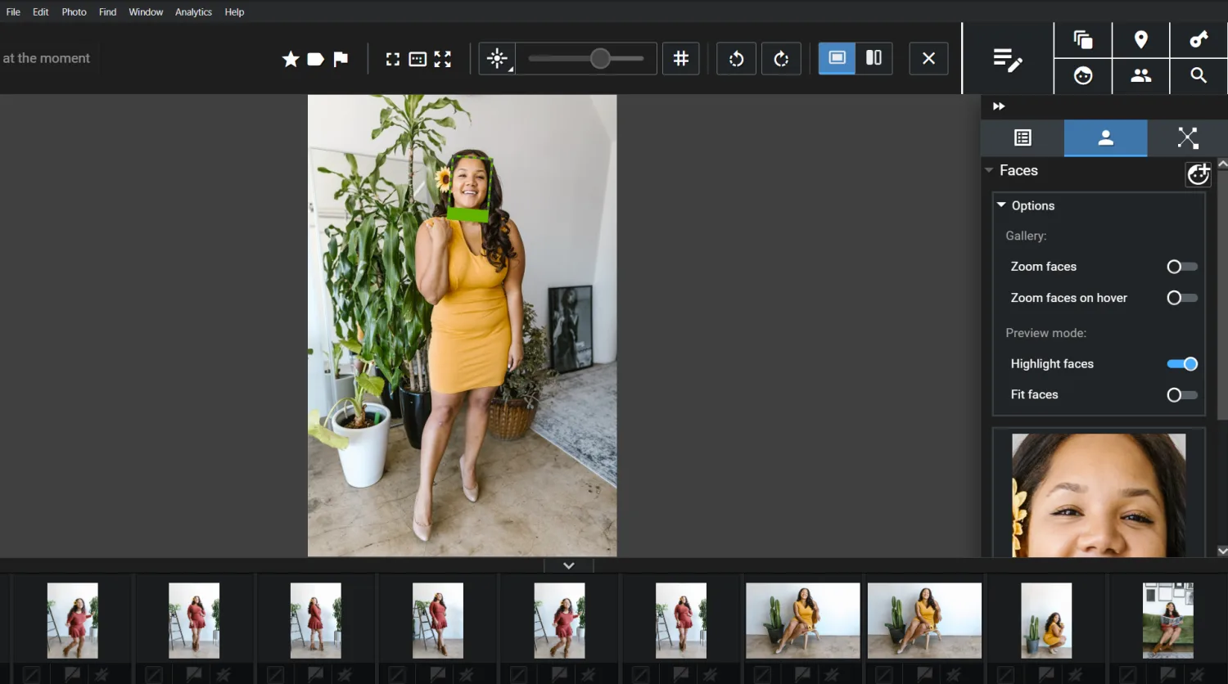Screen dimensions: 1228x684
Task: Collapse the right panel with double arrows
Action: click(x=999, y=106)
